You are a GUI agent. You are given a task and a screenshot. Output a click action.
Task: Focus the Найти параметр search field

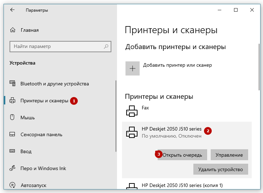[57, 46]
